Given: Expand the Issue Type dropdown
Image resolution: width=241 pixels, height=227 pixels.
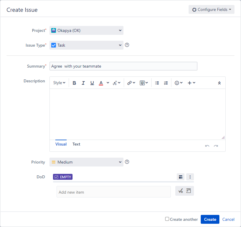Looking at the screenshot, I should [86, 45].
